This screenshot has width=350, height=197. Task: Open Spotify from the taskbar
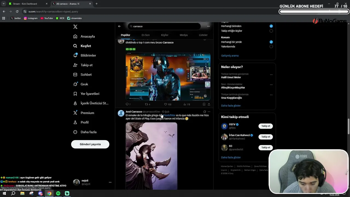[58, 193]
